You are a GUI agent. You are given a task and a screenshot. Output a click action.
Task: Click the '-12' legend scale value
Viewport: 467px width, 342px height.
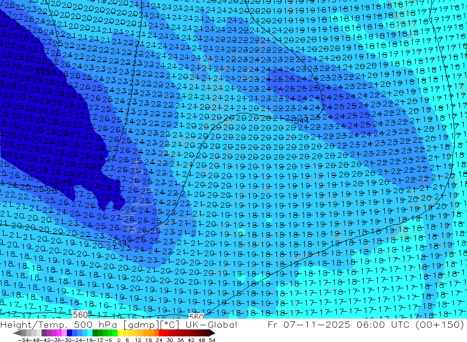(x=98, y=340)
